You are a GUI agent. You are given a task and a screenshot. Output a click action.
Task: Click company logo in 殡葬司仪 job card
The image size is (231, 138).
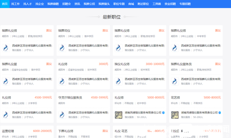pyautogui.click(x=62, y=48)
